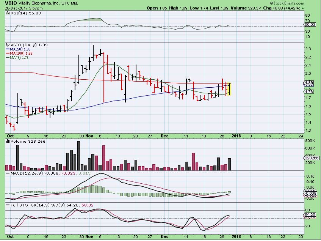321x241 pixels.
Task: Click the RSI line icon beside RSI(14)
Action: pyautogui.click(x=8, y=13)
